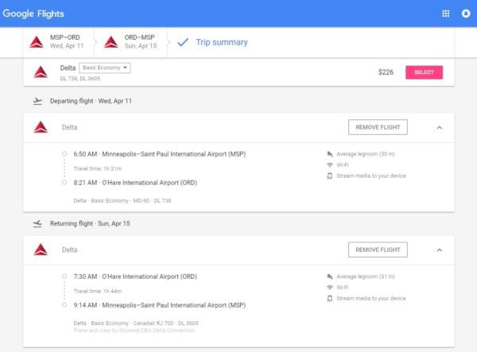The width and height of the screenshot is (477, 352).
Task: Click Delta logo in the fare row
Action: pyautogui.click(x=41, y=72)
